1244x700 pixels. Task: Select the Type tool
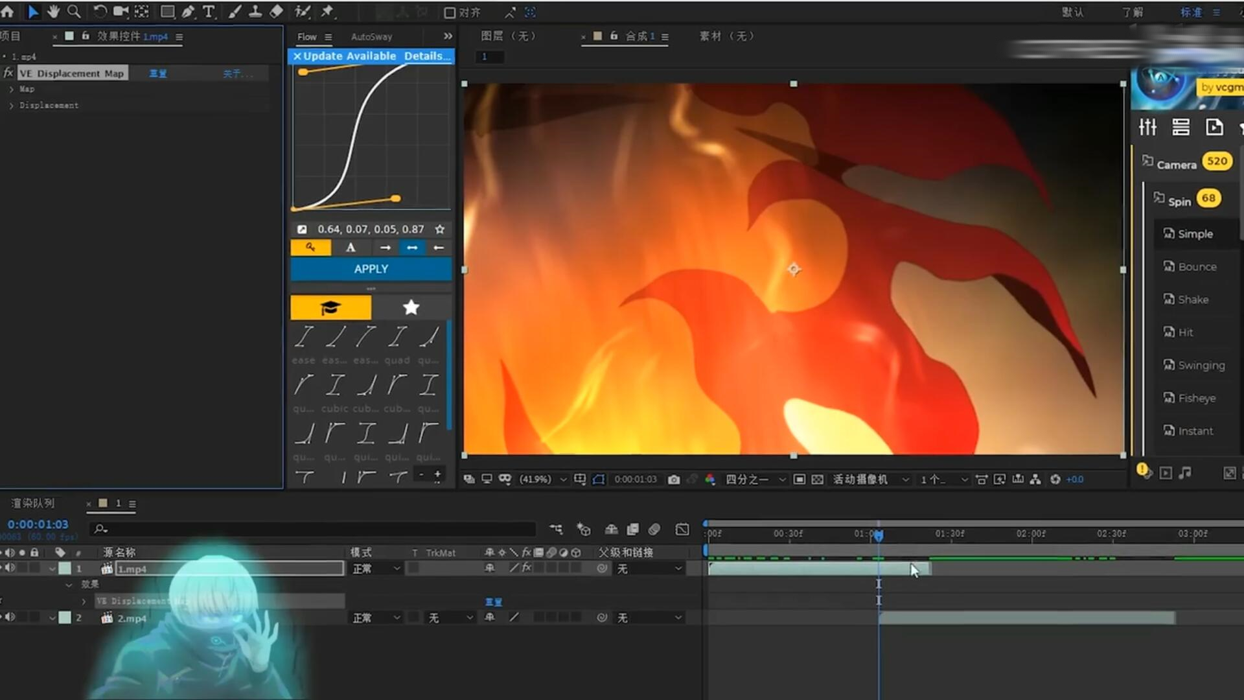pyautogui.click(x=209, y=12)
